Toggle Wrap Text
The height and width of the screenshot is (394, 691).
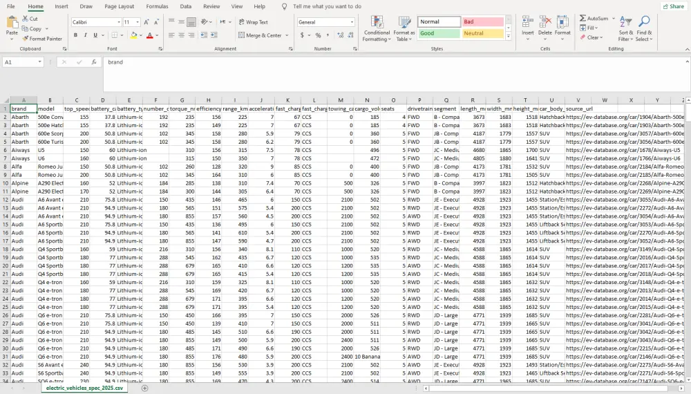tap(254, 22)
